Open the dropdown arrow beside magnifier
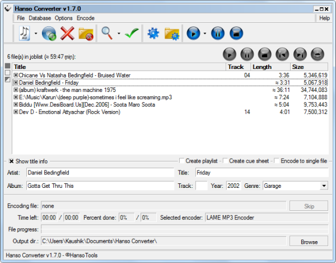 119,34
